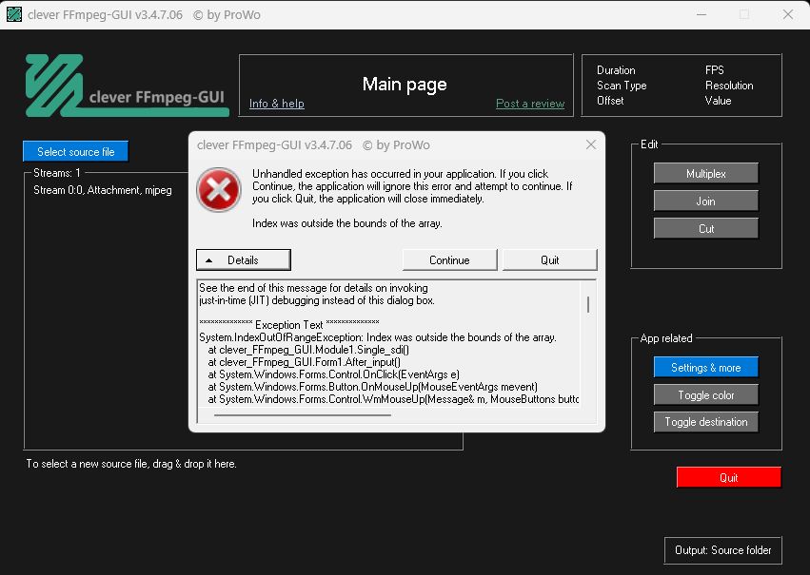This screenshot has width=810, height=575.
Task: Click the Scan Type label in the info panel
Action: 622,86
